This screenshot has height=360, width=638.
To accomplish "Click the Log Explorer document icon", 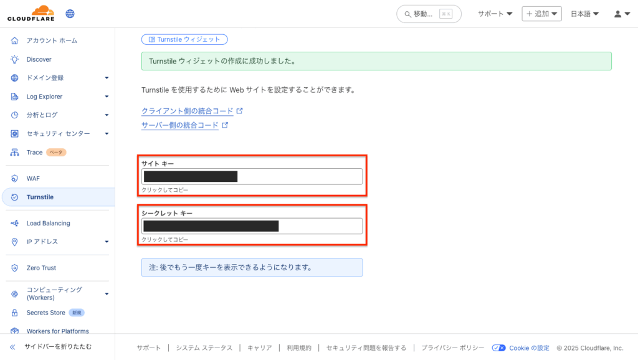I will (15, 97).
